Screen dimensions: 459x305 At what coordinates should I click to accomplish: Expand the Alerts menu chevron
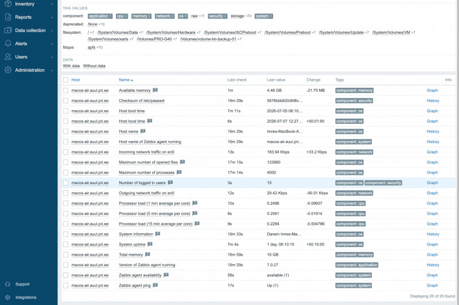tap(52, 44)
